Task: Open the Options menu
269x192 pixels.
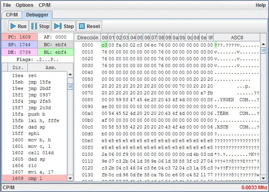Action: pyautogui.click(x=25, y=5)
